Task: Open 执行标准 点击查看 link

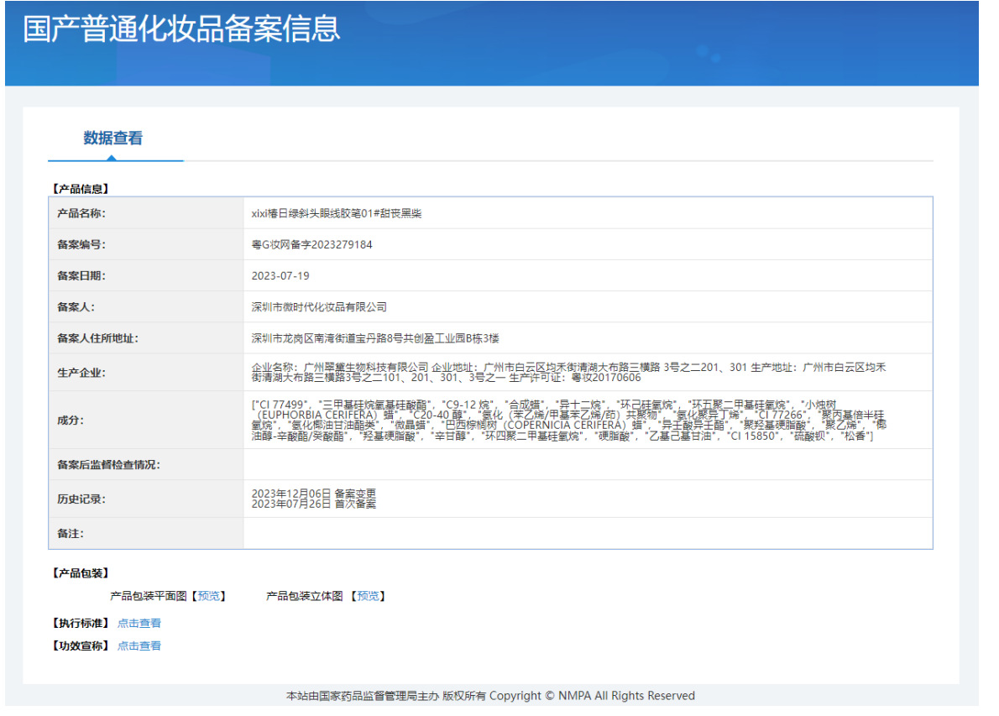Action: click(x=139, y=623)
